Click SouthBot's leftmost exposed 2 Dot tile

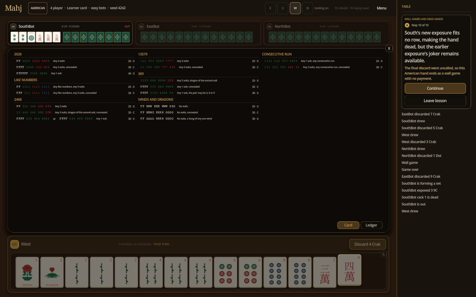pos(15,37)
